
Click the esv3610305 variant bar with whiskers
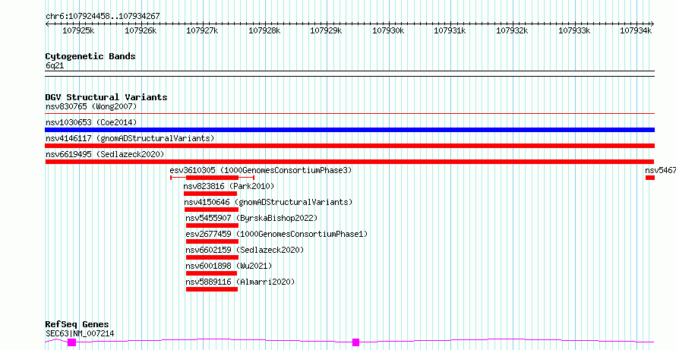click(212, 178)
